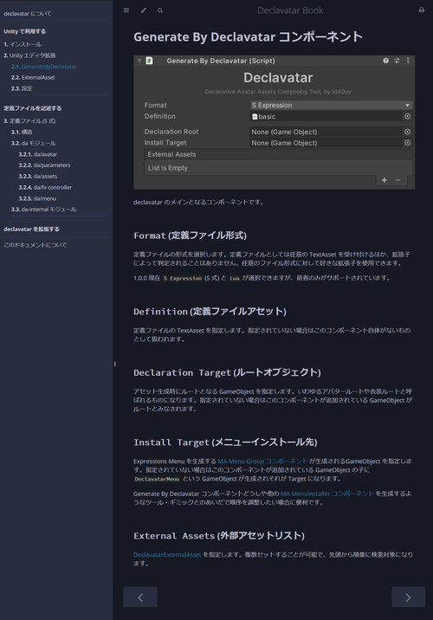Click 'Declaration Target (ルートオブジェクト)' heading
This screenshot has height=620, width=433.
tap(227, 372)
